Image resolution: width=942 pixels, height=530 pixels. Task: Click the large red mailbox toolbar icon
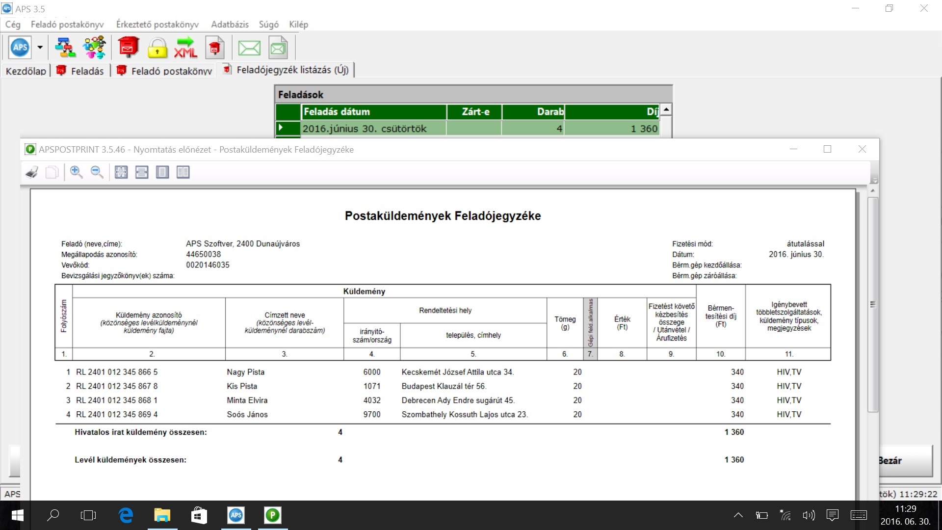tap(128, 48)
